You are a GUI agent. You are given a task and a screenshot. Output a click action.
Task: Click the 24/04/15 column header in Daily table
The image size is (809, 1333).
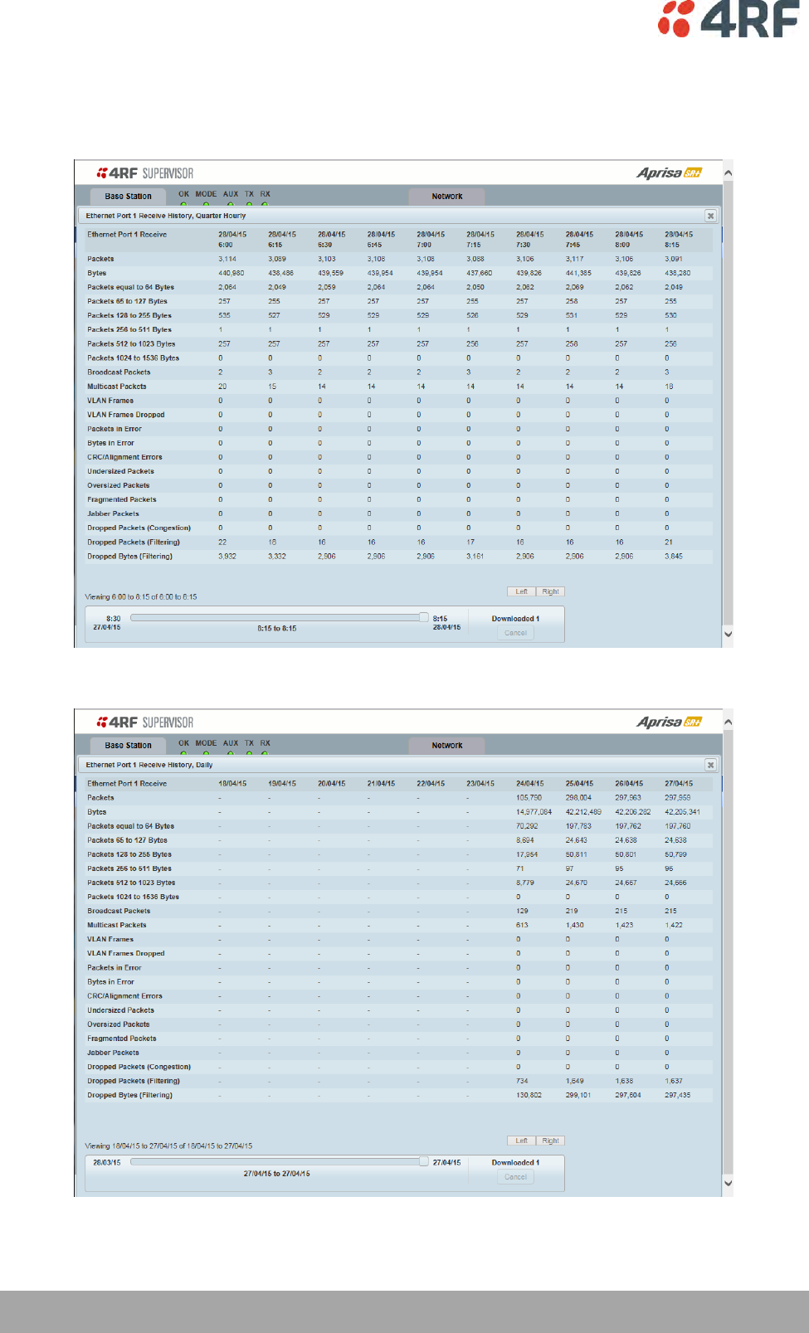pos(530,784)
